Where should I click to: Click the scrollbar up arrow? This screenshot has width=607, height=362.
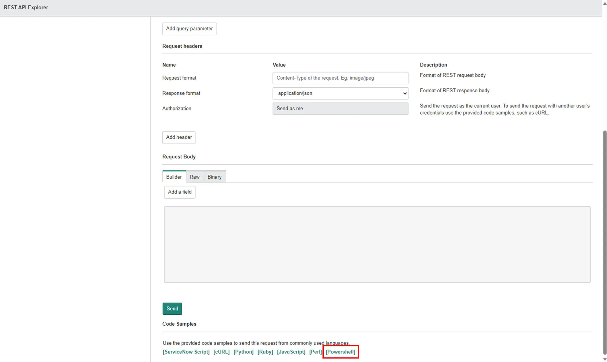tap(605, 4)
